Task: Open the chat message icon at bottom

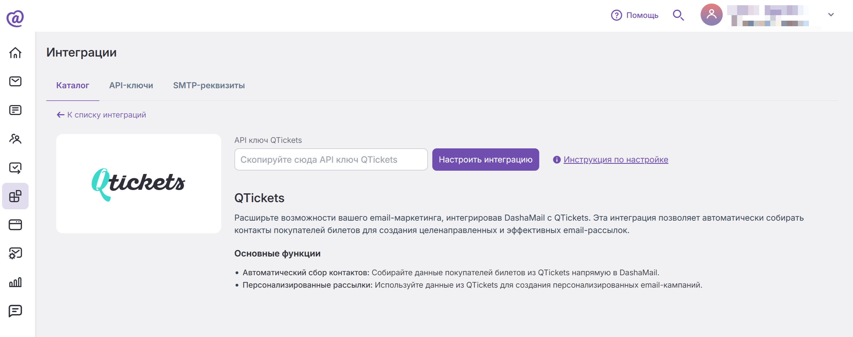Action: click(15, 311)
